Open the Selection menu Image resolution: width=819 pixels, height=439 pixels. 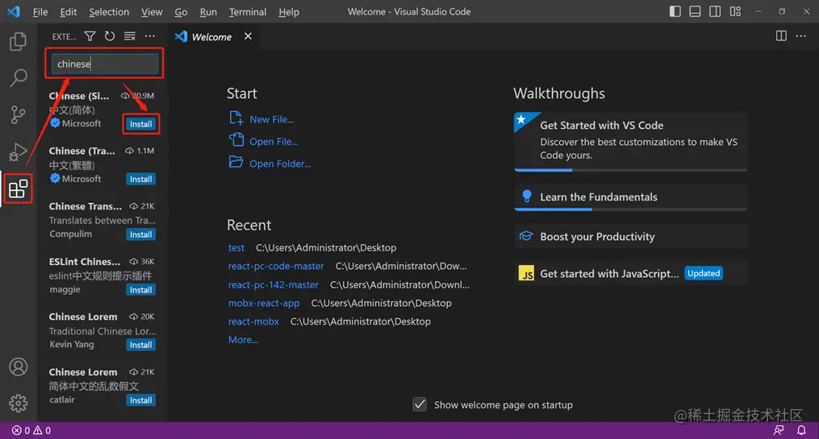click(x=109, y=11)
